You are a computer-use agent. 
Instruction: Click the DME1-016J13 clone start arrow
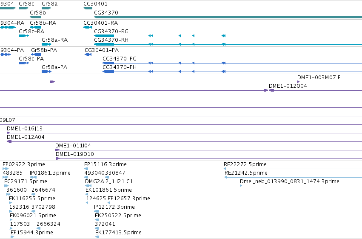point(9,133)
